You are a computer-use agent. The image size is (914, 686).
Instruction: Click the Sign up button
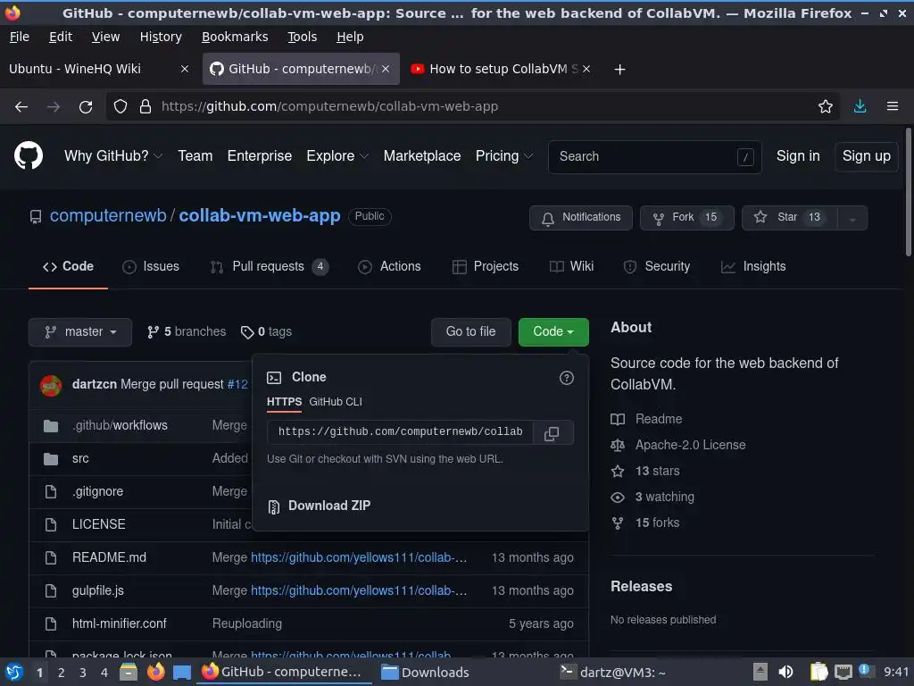866,156
